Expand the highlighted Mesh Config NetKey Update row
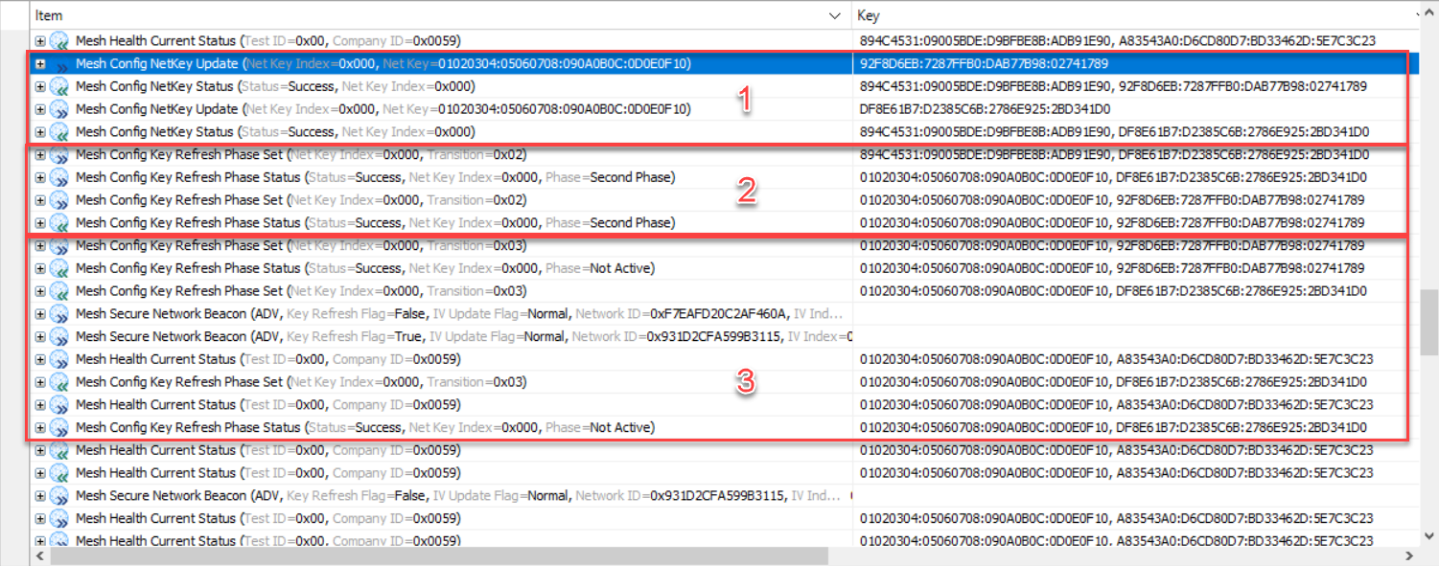This screenshot has height=566, width=1439. 40,64
